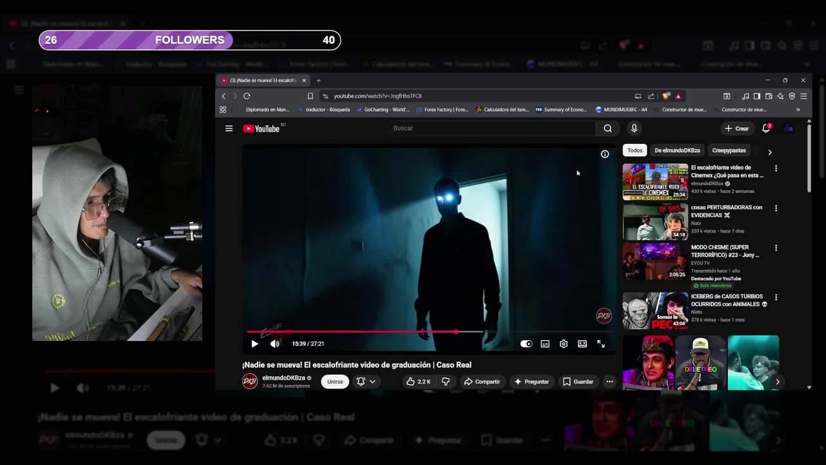
Task: Expand notification preferences bell dropdown
Action: 365,382
